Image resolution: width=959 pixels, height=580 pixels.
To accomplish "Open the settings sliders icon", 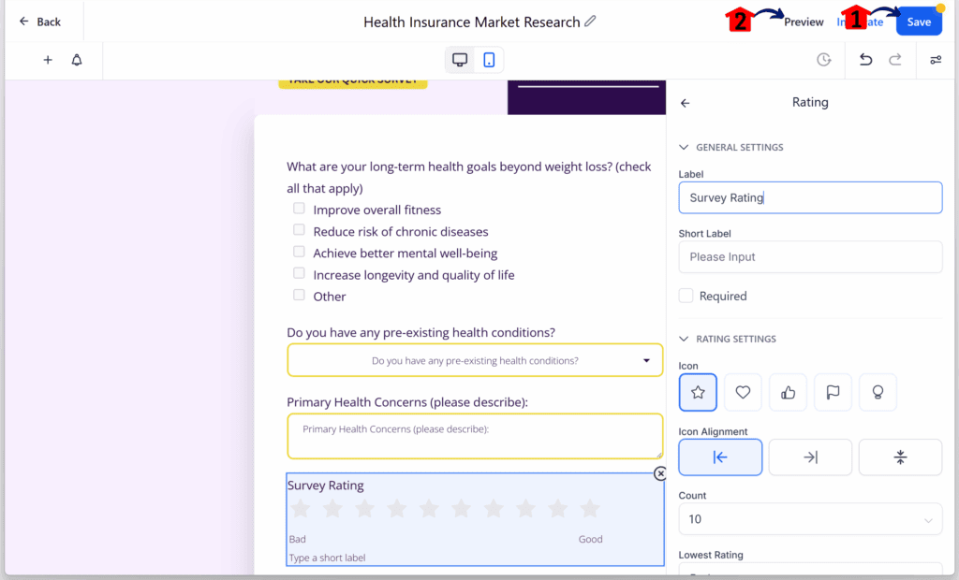I will [x=936, y=60].
